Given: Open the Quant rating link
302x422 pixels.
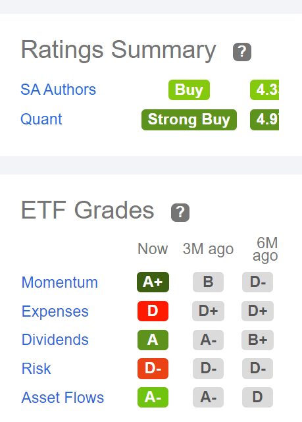Looking at the screenshot, I should coord(41,119).
